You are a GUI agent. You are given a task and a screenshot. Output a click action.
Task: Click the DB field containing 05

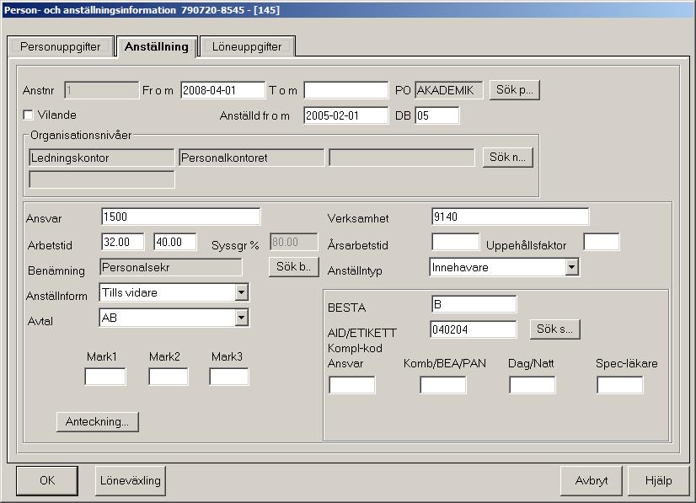pyautogui.click(x=436, y=115)
